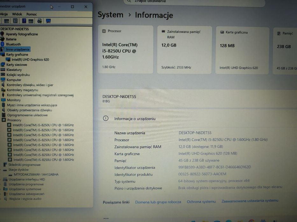Scan for hardware changes with monitor icon
Image resolution: width=297 pixels, height=222 pixels.
coord(48,21)
